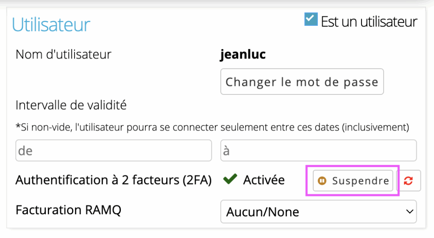The image size is (434, 238).
Task: Click the Activée status text
Action: (x=264, y=180)
